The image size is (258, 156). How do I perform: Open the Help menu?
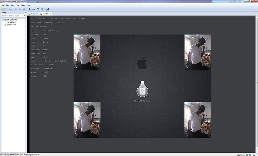click(x=28, y=5)
